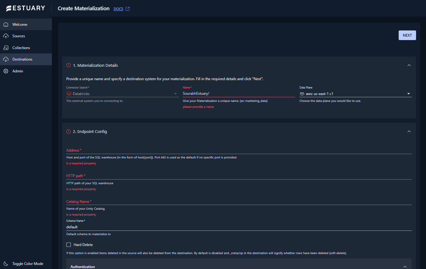
Task: Go to the Collections page
Action: tap(21, 48)
